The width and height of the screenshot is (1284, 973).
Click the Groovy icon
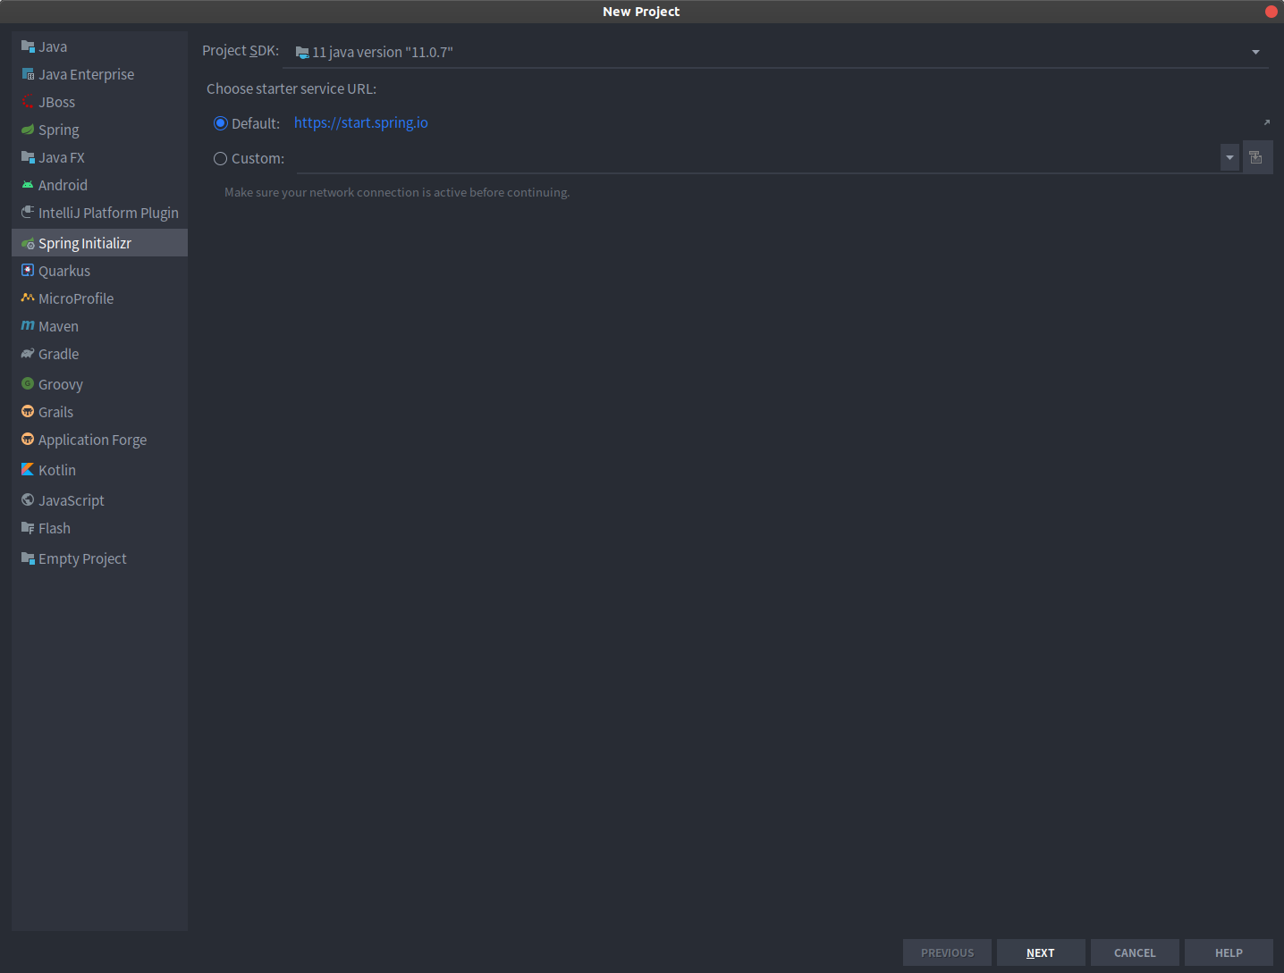click(28, 383)
